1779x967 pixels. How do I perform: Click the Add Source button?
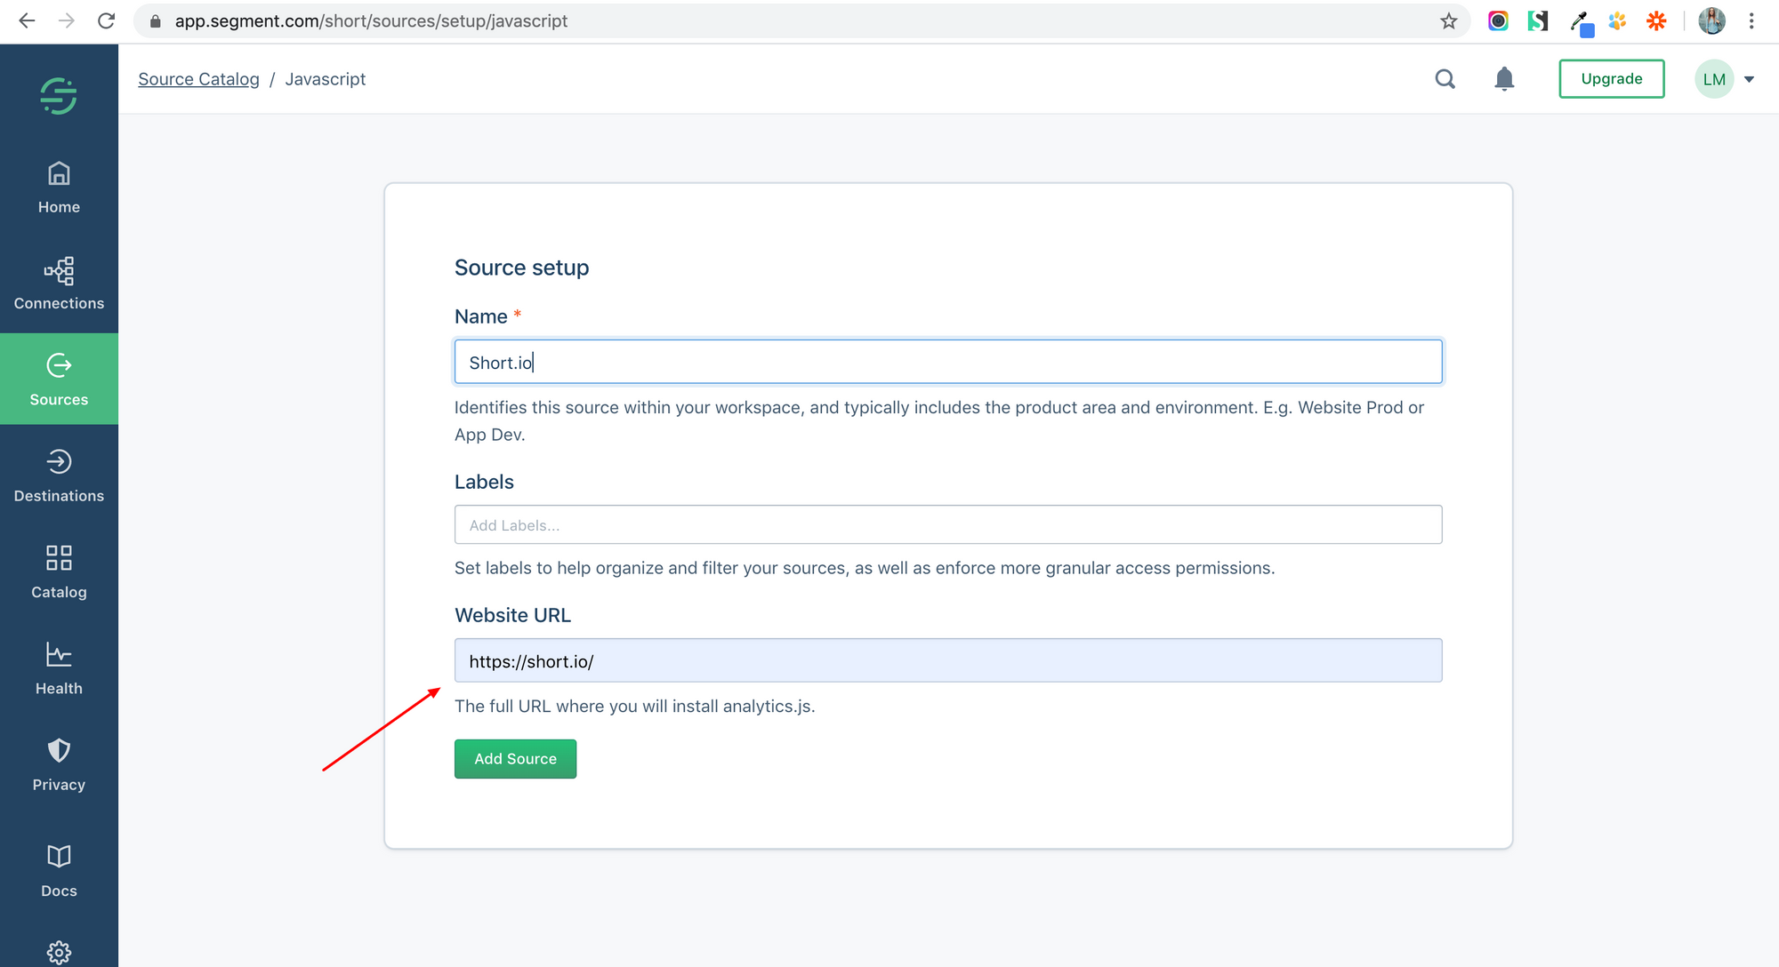[x=515, y=759]
